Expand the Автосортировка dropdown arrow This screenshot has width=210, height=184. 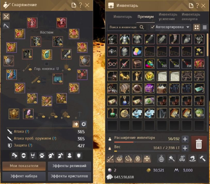(x=188, y=27)
